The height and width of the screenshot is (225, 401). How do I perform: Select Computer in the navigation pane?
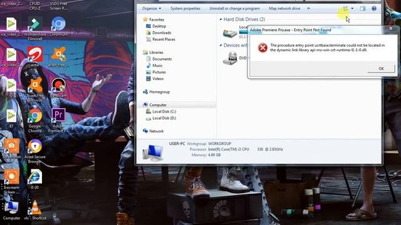155,105
